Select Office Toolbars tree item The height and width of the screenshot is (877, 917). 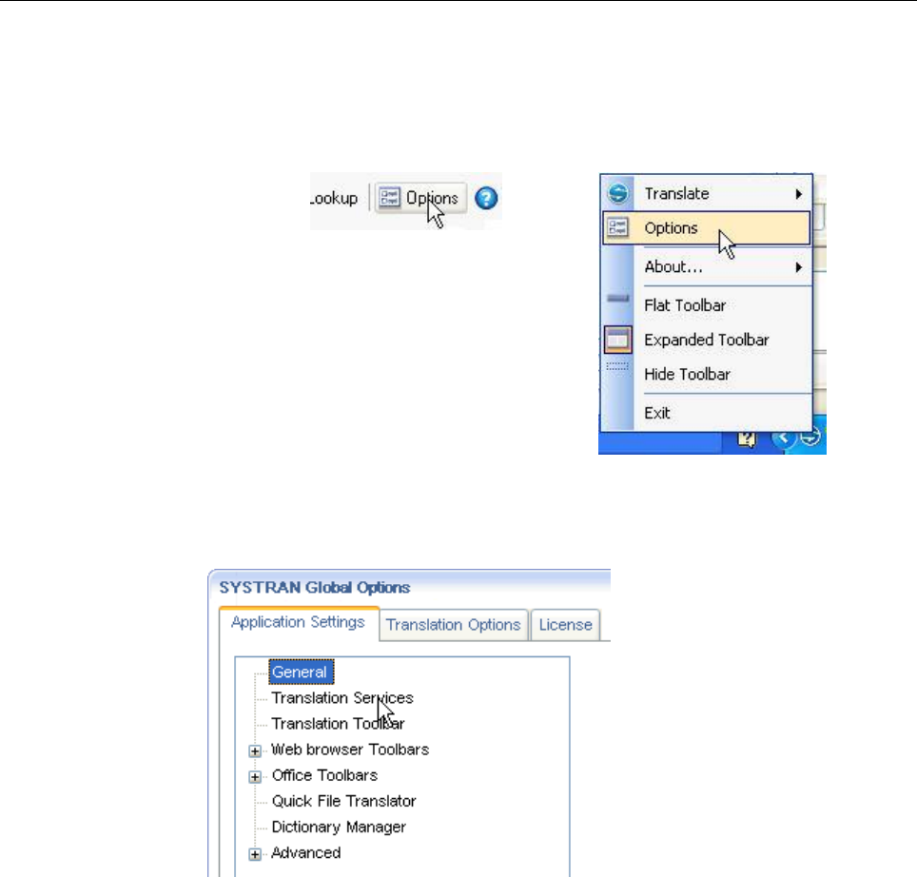pos(324,775)
